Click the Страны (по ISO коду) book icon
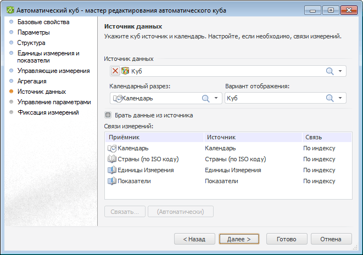The width and height of the screenshot is (363, 255). point(112,159)
